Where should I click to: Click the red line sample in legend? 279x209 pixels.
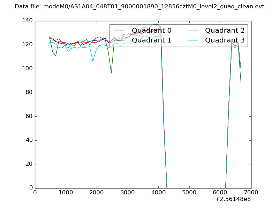click(193, 30)
